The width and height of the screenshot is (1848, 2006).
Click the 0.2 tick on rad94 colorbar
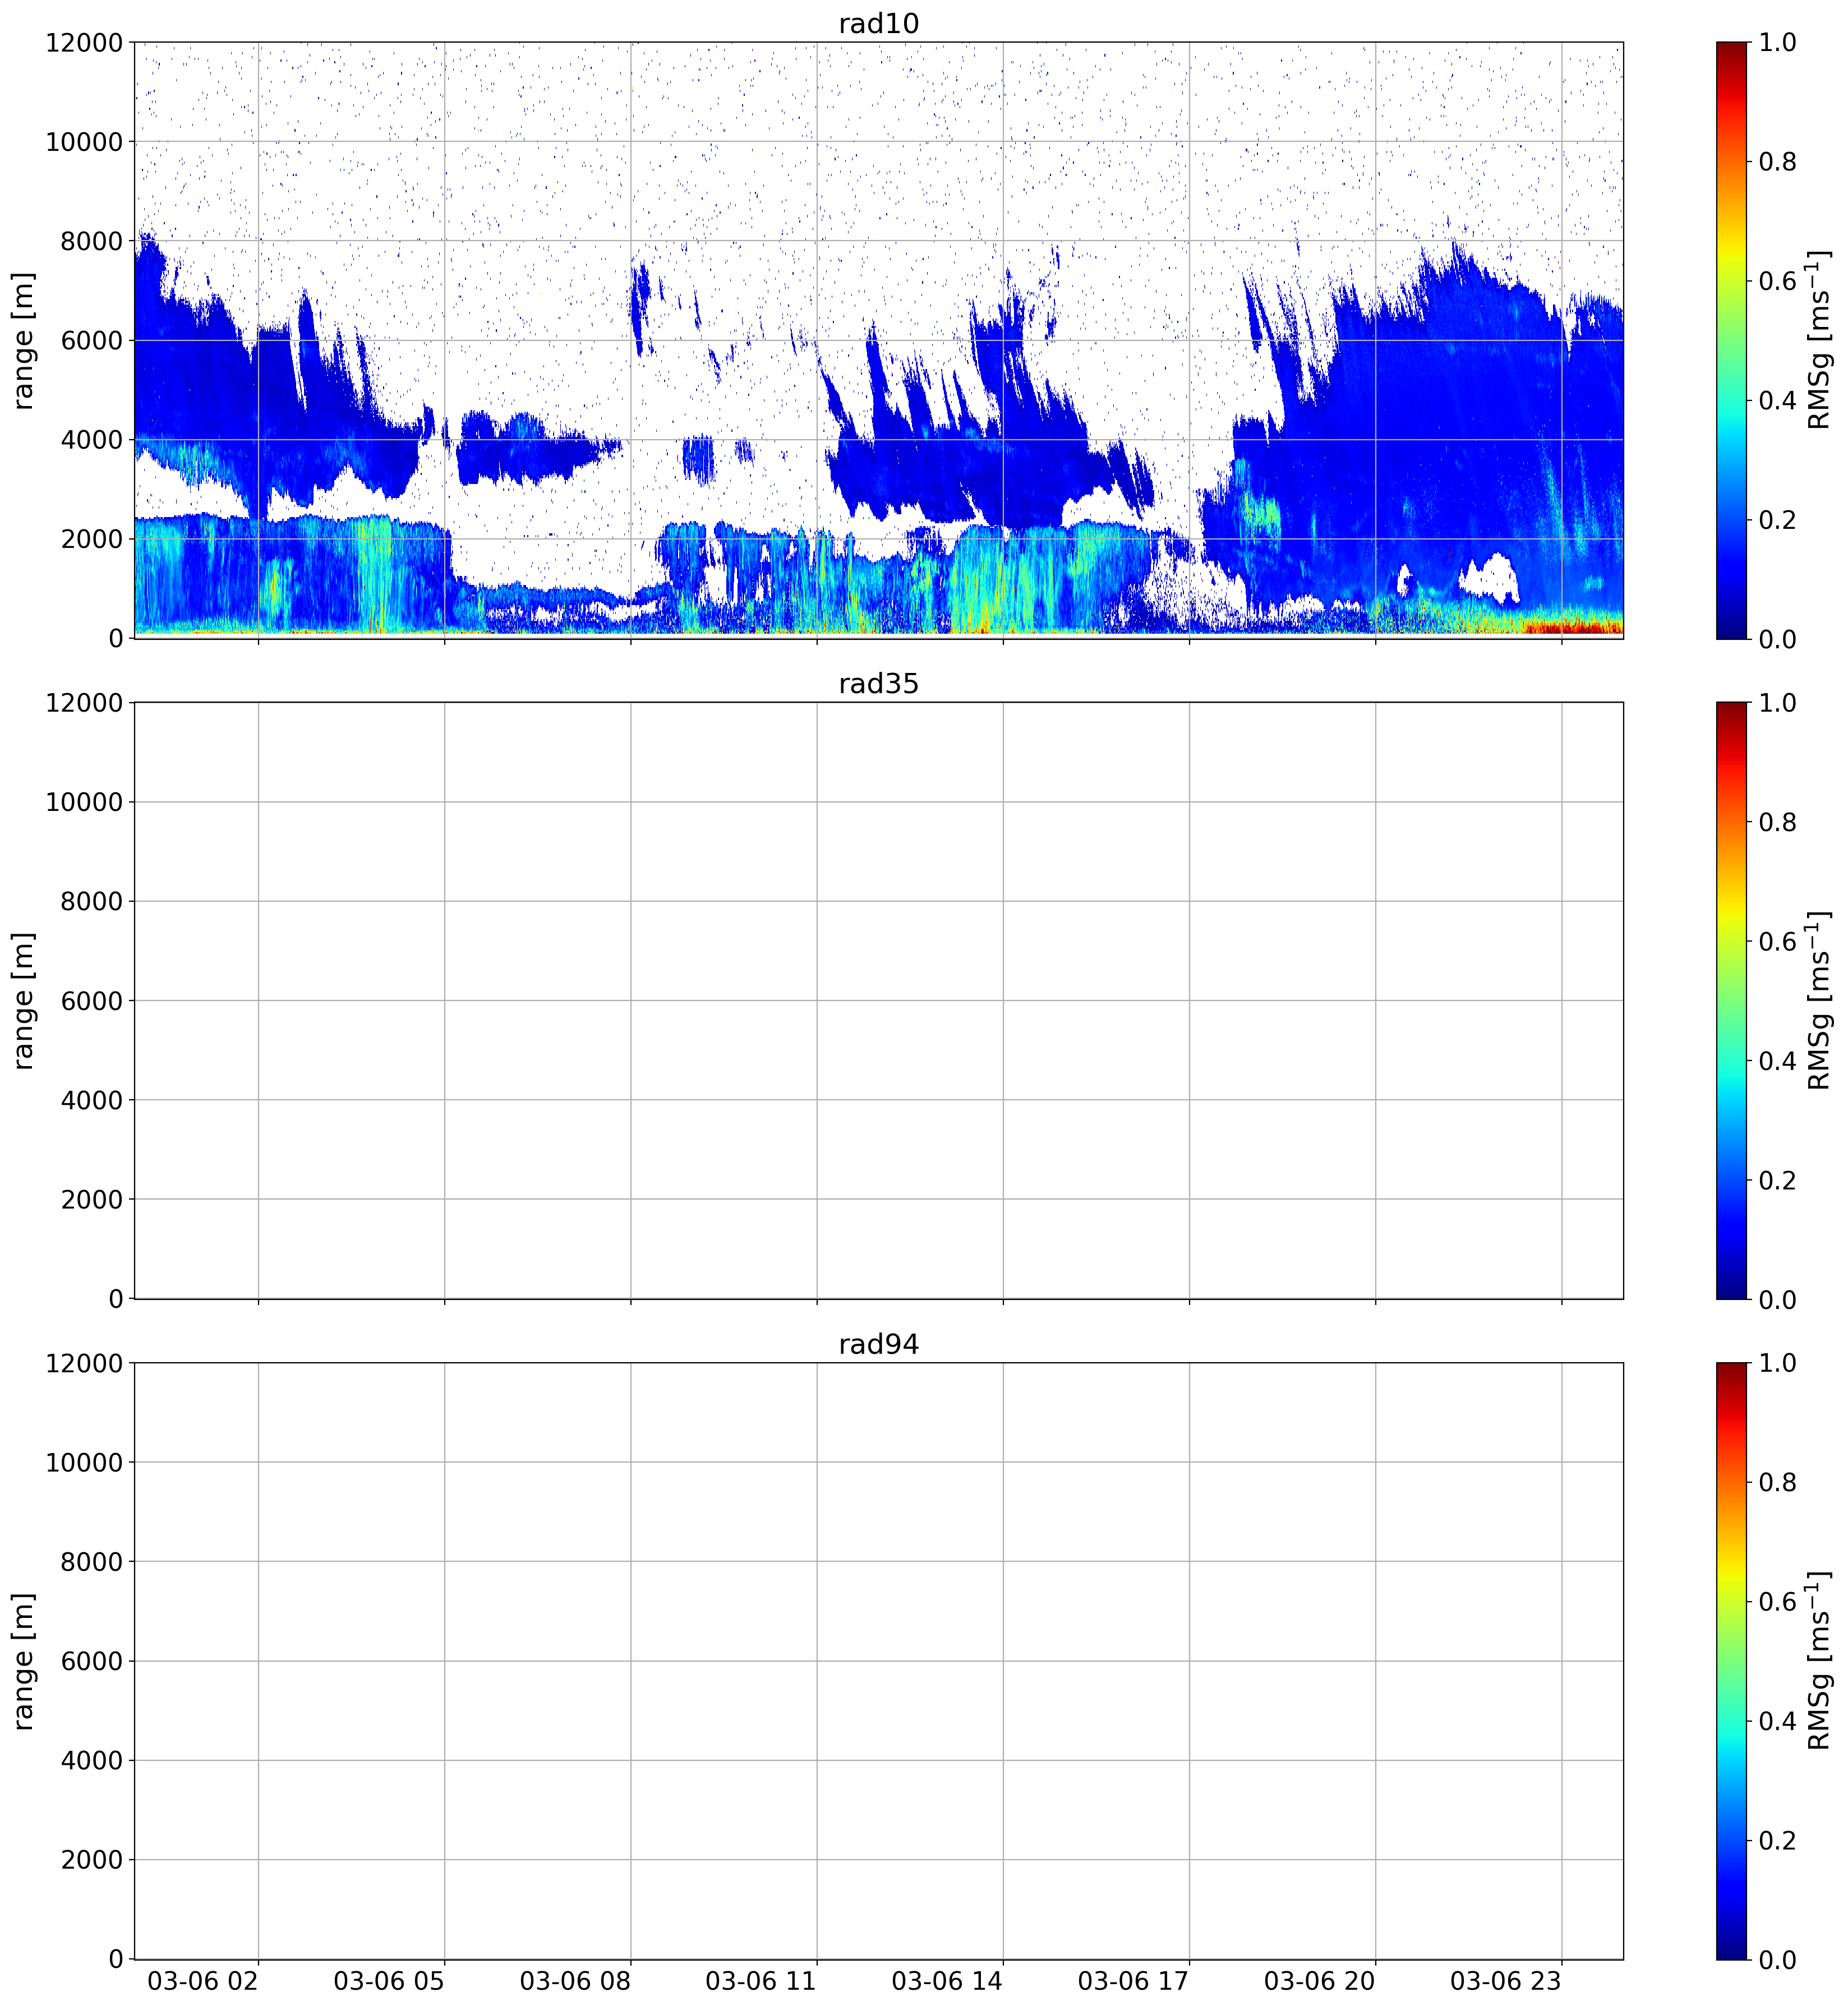click(x=1778, y=1840)
